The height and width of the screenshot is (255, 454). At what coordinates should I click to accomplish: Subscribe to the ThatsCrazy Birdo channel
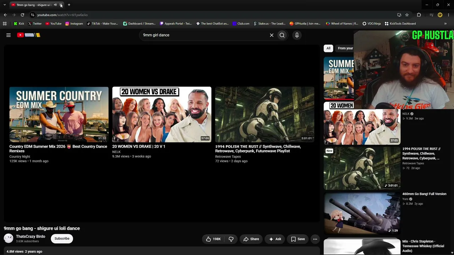[62, 239]
